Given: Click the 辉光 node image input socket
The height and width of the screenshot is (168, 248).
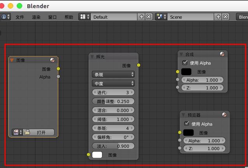Looking at the screenshot, I should [88, 154].
